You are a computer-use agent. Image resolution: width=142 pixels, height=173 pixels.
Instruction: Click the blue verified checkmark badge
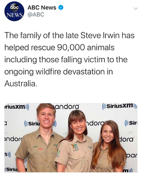pos(61,8)
